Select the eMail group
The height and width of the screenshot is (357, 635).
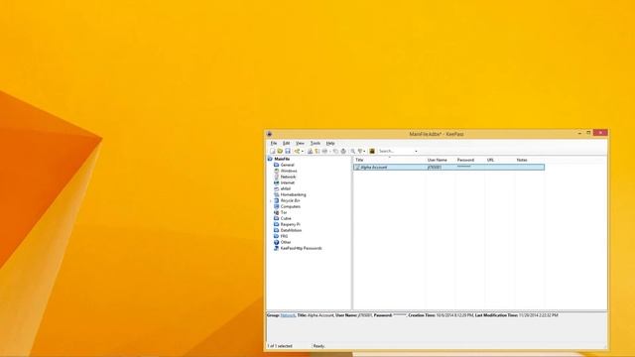286,188
